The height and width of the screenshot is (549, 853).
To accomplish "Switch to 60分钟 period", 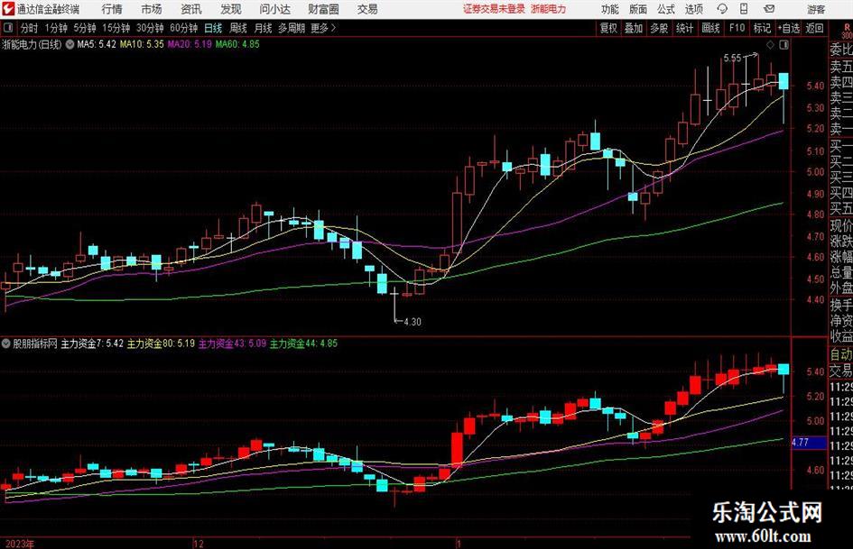I will click(x=183, y=28).
